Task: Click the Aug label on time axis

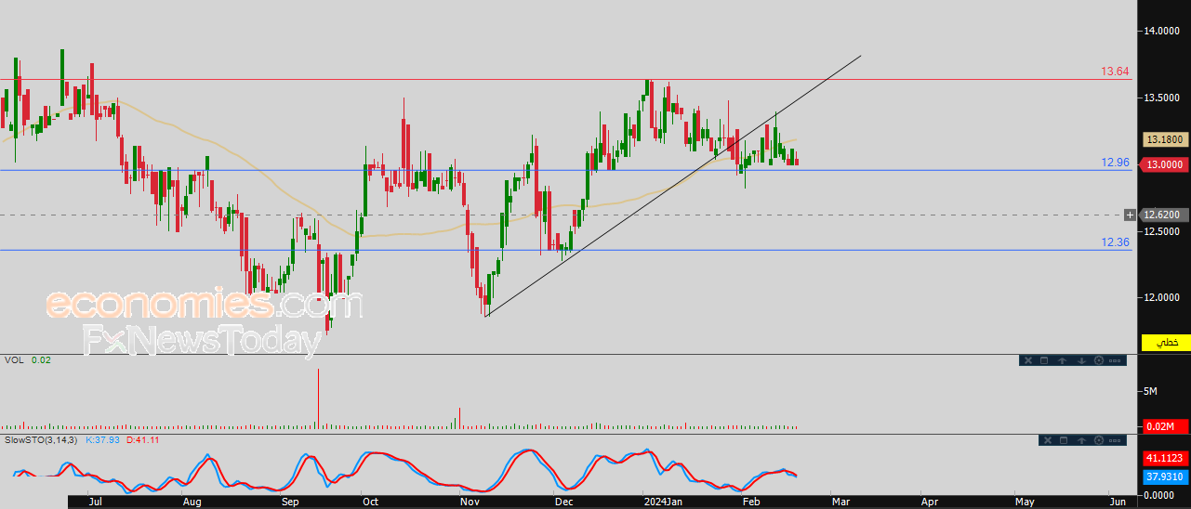Action: click(192, 502)
